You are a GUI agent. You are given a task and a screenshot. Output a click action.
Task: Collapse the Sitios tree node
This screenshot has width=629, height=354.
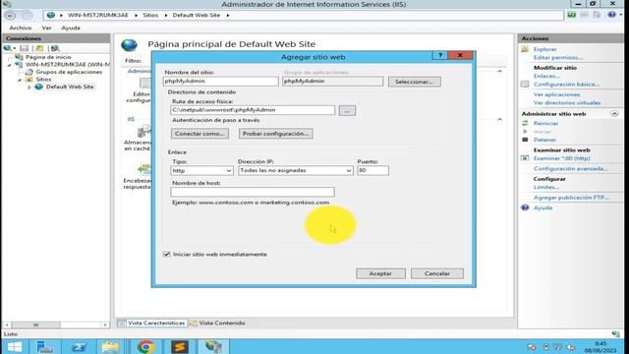(x=19, y=80)
